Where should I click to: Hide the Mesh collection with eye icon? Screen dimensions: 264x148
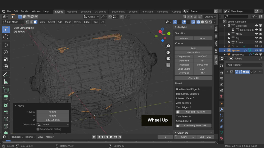click(x=257, y=34)
